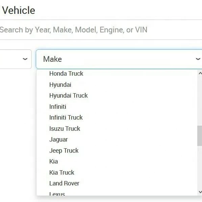Select Honda Truck from the list
202x202 pixels.
tap(117, 74)
